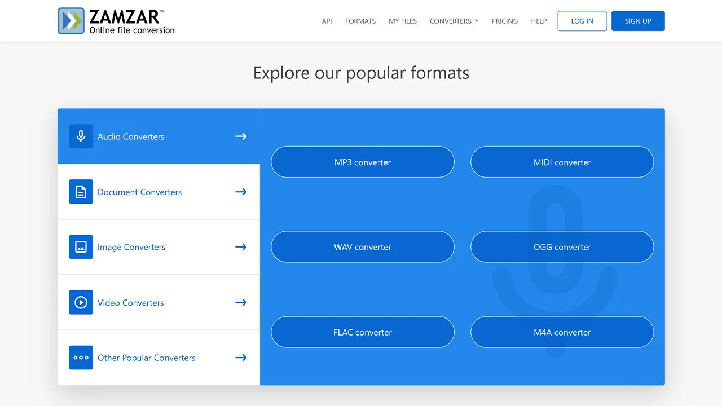Open the Formats page from navigation
The image size is (722, 406).
point(360,21)
